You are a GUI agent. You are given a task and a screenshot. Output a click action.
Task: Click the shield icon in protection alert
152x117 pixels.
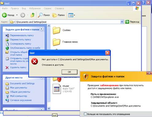click(86, 76)
